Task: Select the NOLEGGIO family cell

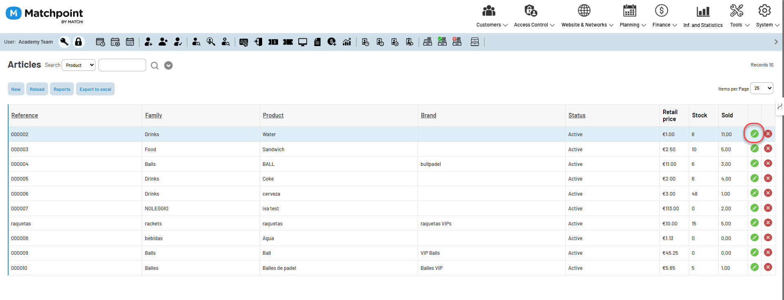Action: click(201, 208)
